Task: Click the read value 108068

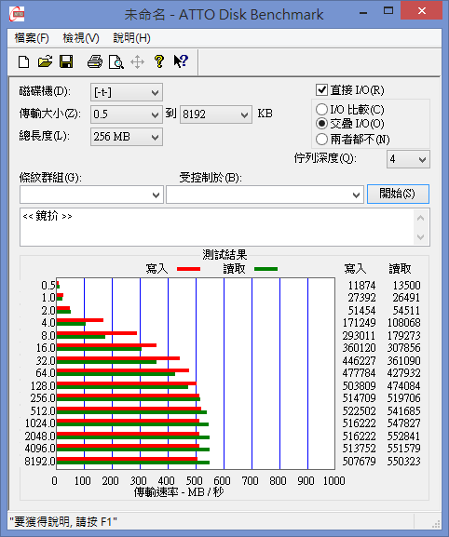Action: pyautogui.click(x=403, y=323)
